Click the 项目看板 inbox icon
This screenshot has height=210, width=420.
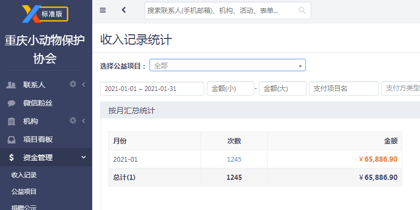point(11,139)
